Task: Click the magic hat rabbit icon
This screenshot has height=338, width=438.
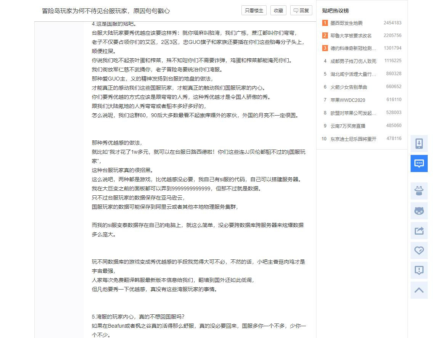Action: pyautogui.click(x=419, y=191)
